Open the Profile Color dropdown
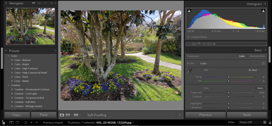This screenshot has height=126, width=272. click(x=204, y=63)
